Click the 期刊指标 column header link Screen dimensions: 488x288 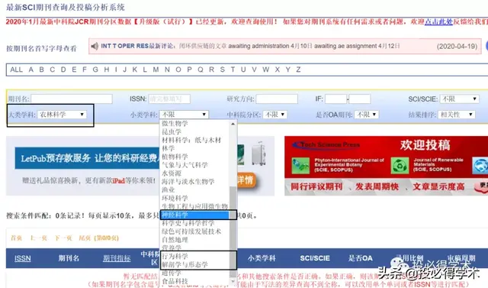tap(117, 258)
